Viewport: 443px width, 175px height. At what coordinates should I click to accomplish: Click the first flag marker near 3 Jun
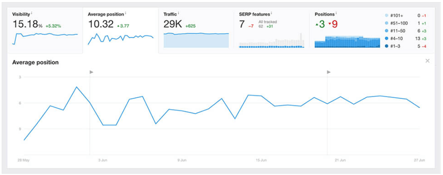(91, 72)
